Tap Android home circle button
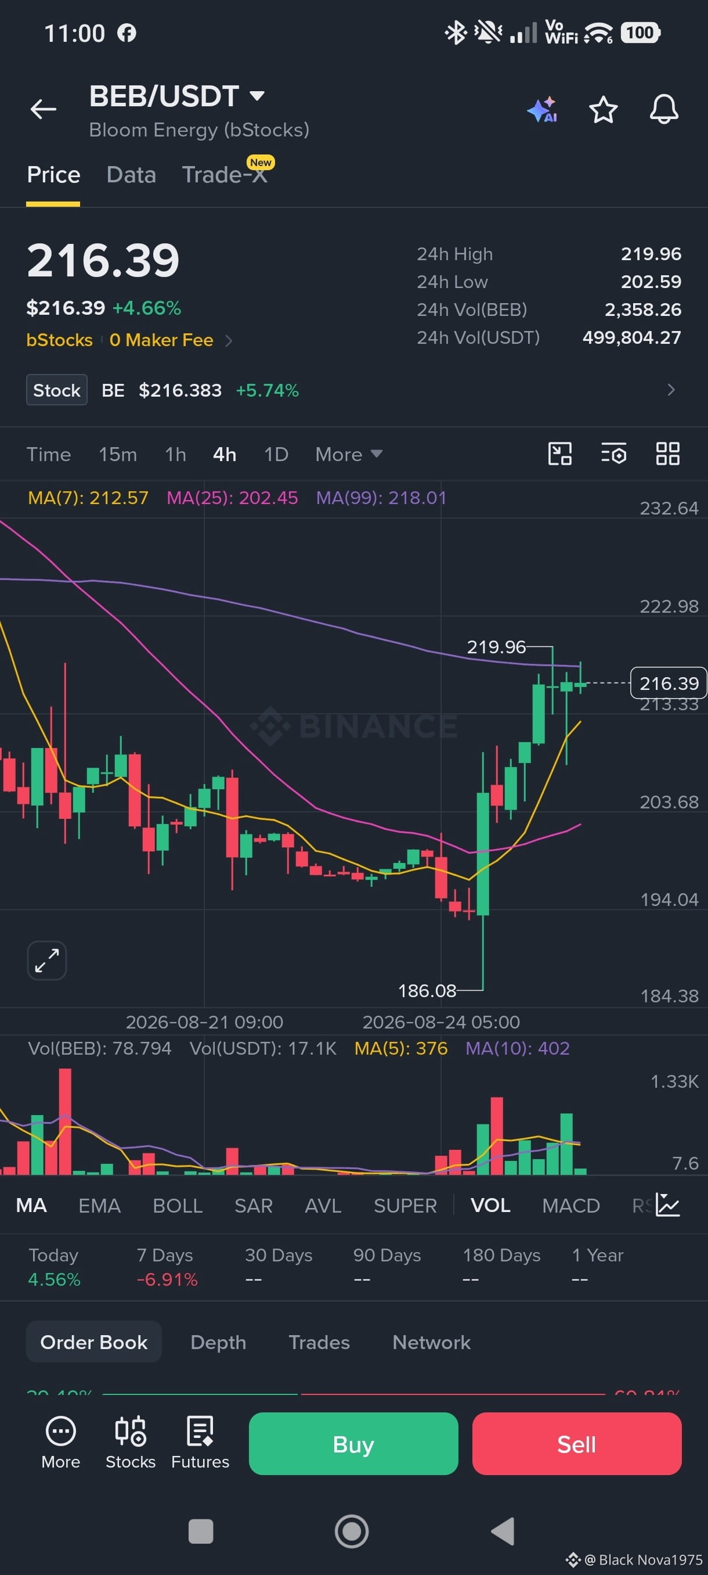This screenshot has height=1575, width=708. pyautogui.click(x=352, y=1531)
